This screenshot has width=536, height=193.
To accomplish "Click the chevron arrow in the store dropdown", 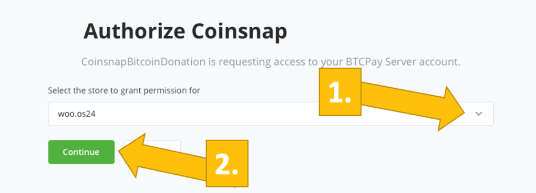I will point(479,114).
